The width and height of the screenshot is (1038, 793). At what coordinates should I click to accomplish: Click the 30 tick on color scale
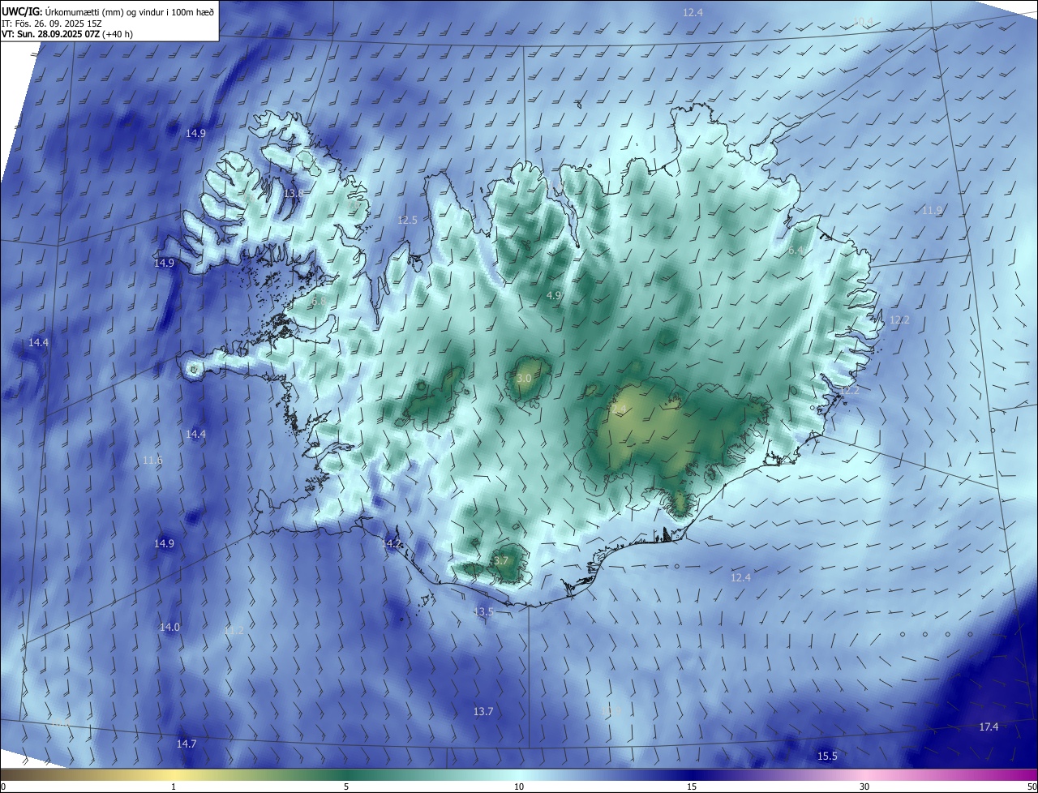864,787
